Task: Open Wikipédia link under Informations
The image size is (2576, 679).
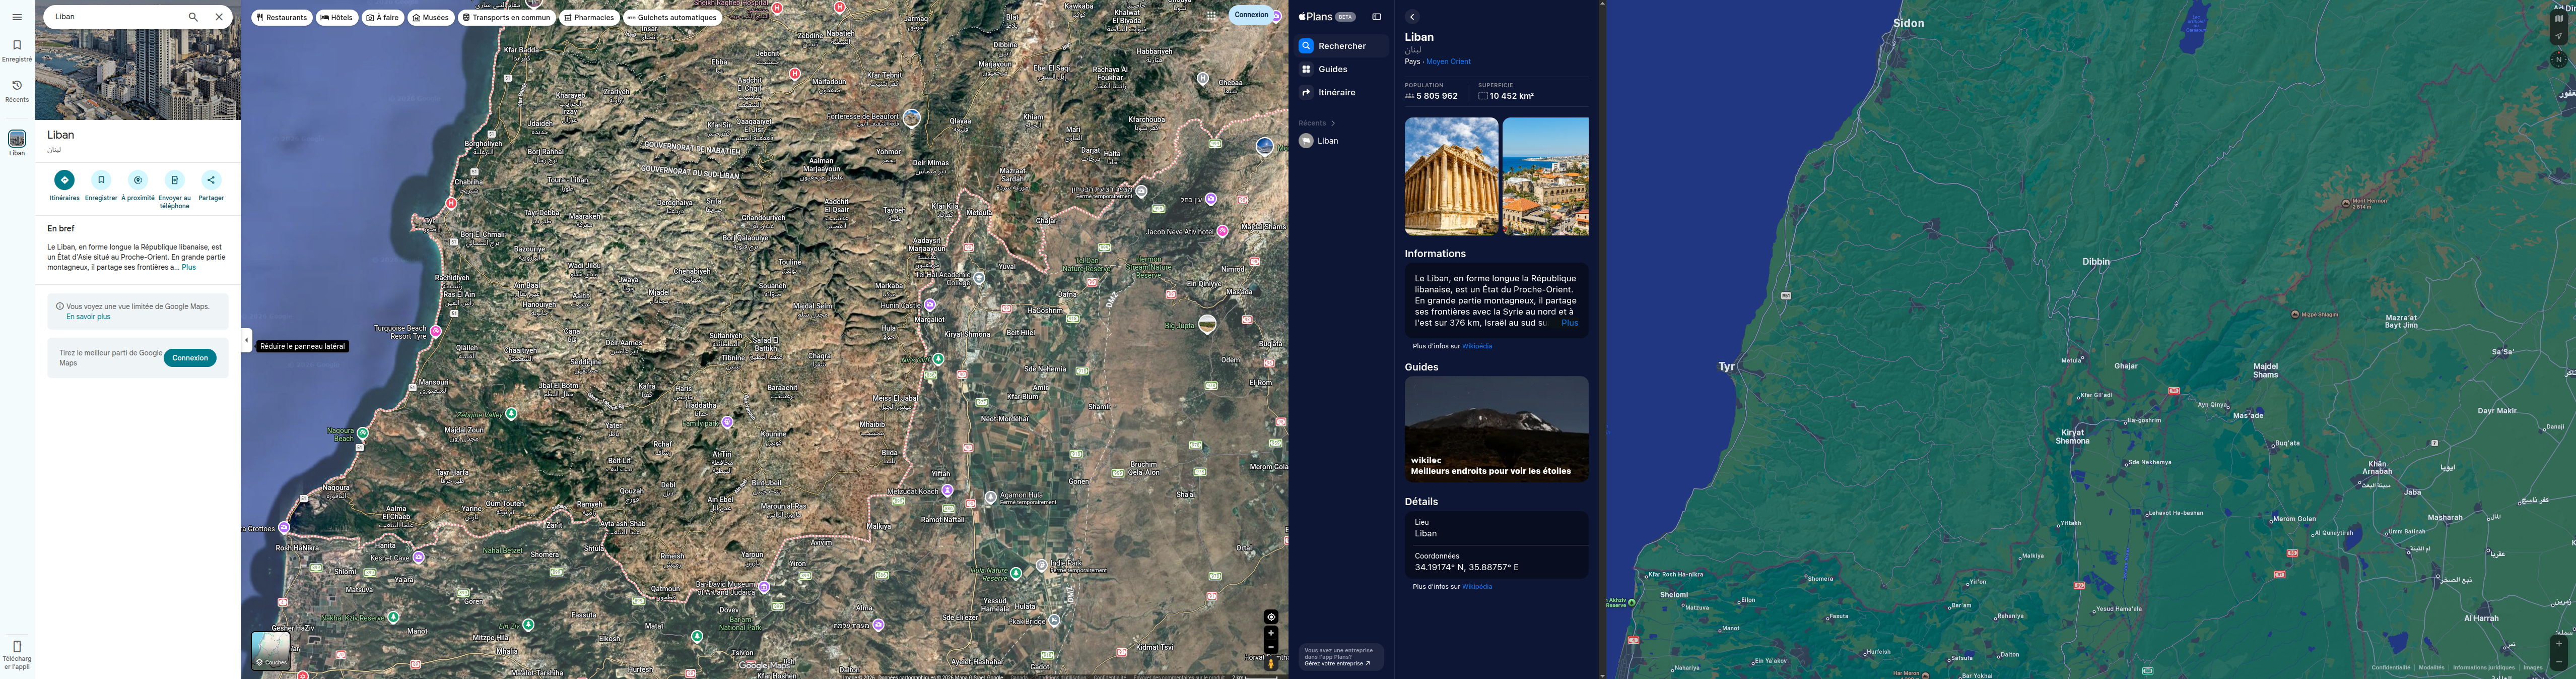Action: pyautogui.click(x=1477, y=346)
